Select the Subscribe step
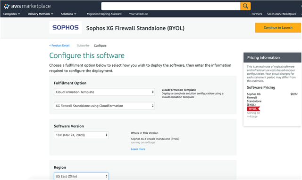Image resolution: width=302 pixels, height=180 pixels. click(x=83, y=46)
